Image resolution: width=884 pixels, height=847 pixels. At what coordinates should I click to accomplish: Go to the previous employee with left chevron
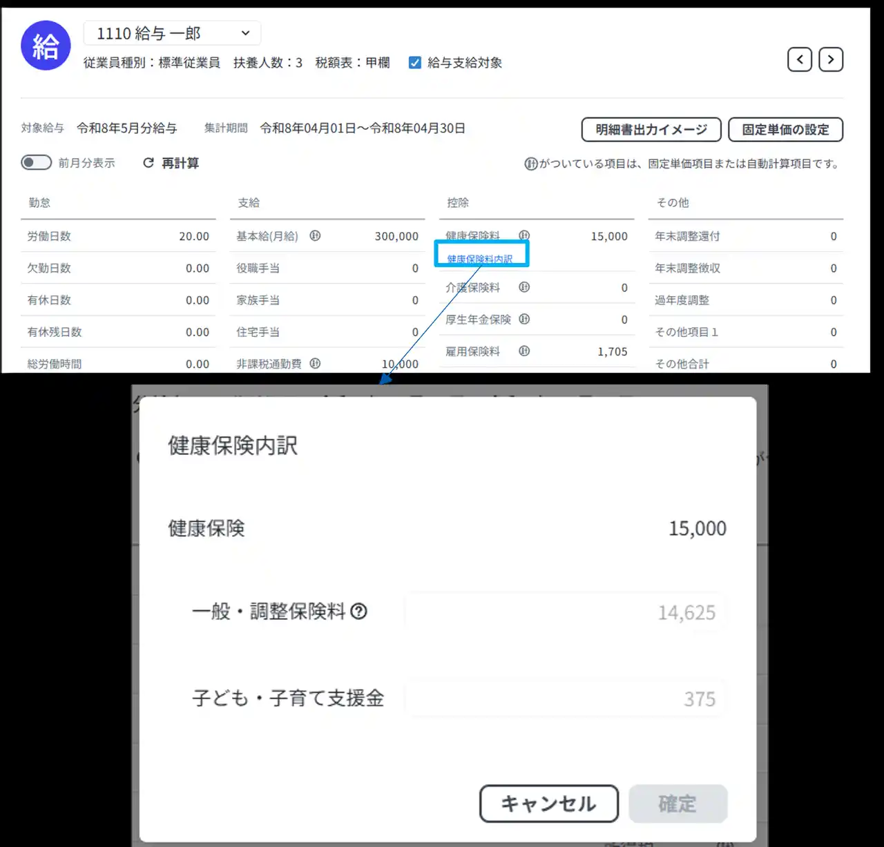pos(800,60)
